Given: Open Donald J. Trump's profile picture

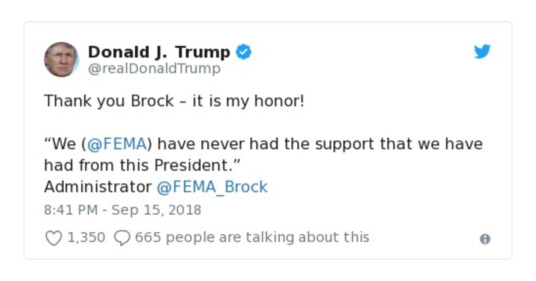Looking at the screenshot, I should pyautogui.click(x=61, y=60).
